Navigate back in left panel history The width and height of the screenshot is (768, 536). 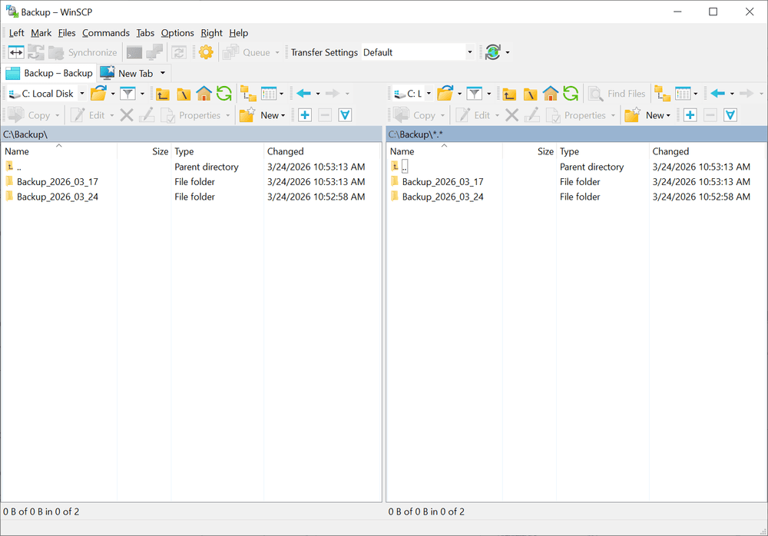pos(303,93)
